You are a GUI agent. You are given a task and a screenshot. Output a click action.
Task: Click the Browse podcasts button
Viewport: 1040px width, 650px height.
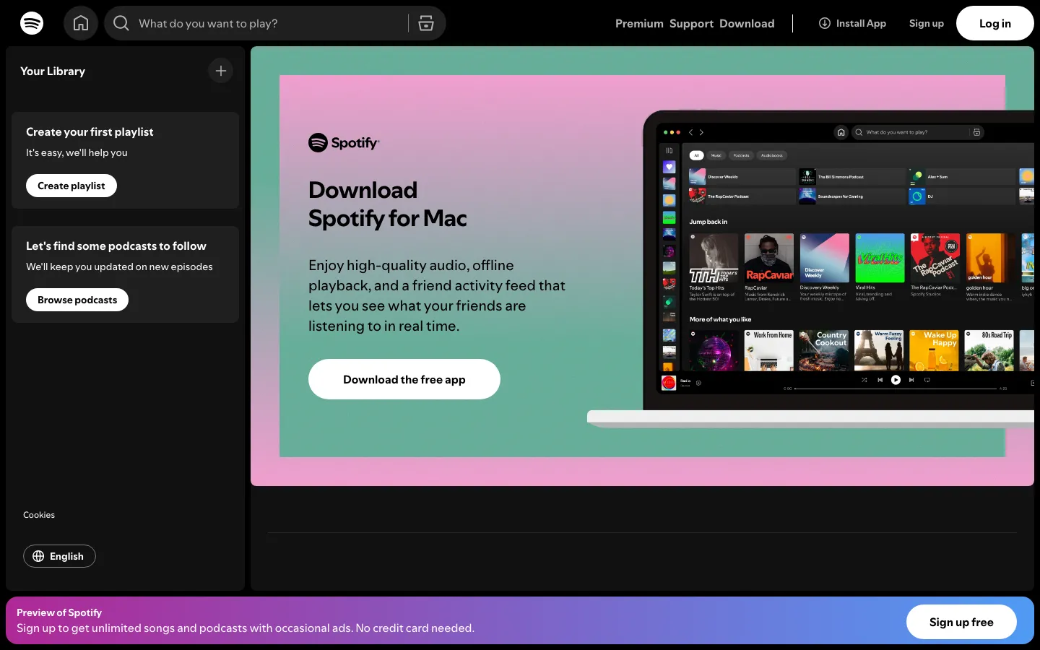(x=77, y=300)
